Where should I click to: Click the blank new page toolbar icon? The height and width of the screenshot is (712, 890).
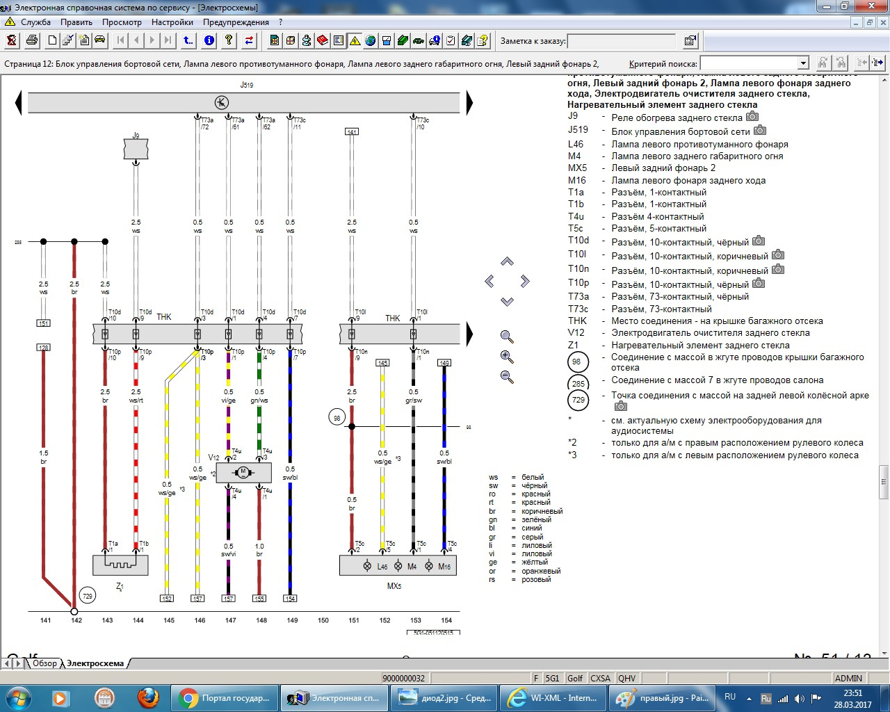pos(52,40)
